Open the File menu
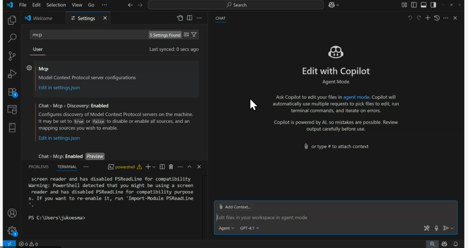This screenshot has height=248, width=468. coord(23,5)
